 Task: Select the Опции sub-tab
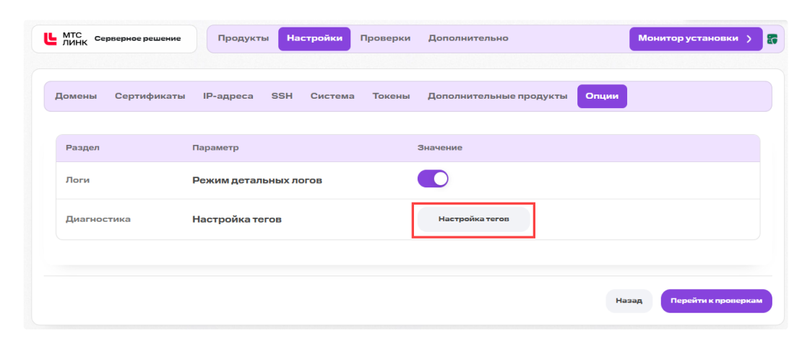(602, 97)
